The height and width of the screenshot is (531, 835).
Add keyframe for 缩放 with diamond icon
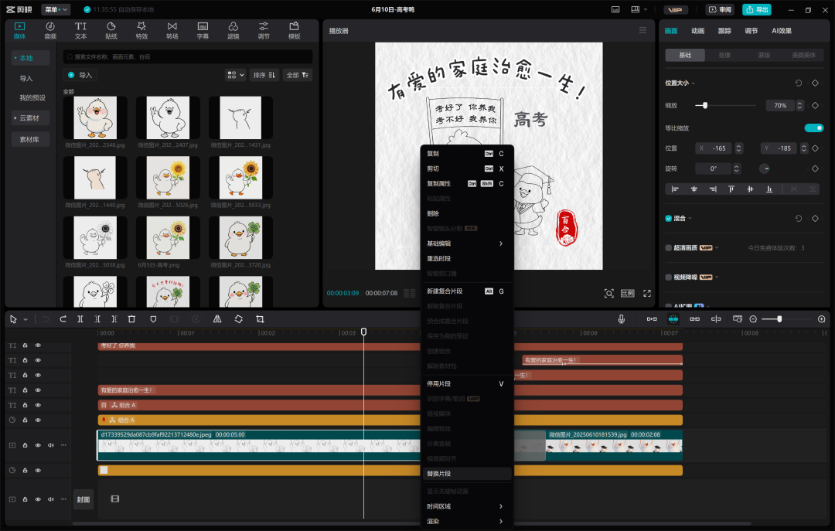(815, 105)
